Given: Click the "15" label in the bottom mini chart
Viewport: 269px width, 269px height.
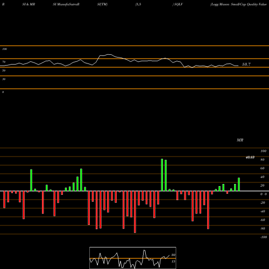Looking at the screenshot, I should (173, 261).
